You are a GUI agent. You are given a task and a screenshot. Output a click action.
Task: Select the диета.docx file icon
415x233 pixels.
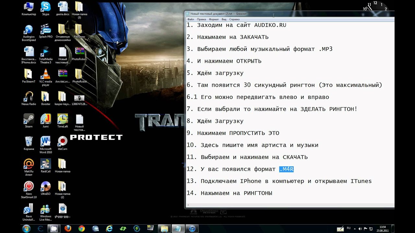point(63,9)
